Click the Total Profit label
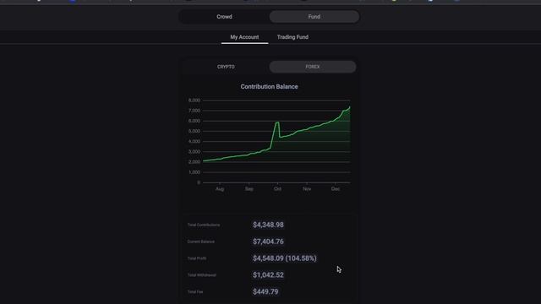Image resolution: width=541 pixels, height=304 pixels. pos(197,258)
